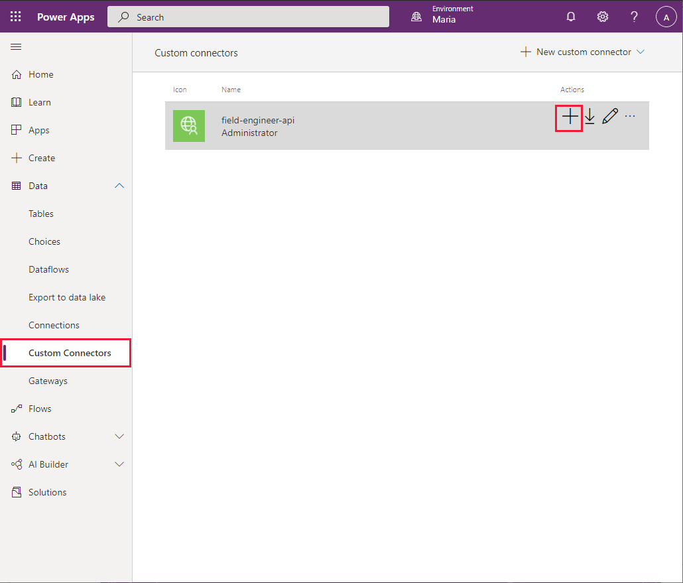The image size is (683, 583).
Task: Click the AI Builder nodes icon
Action: (17, 464)
